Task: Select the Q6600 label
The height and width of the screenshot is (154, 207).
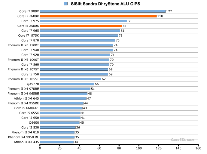Action: [34, 123]
